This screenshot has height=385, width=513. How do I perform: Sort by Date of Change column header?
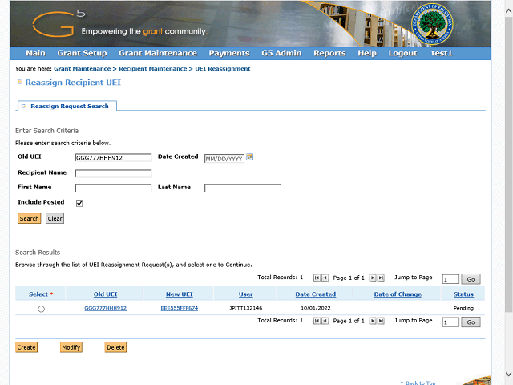point(398,294)
